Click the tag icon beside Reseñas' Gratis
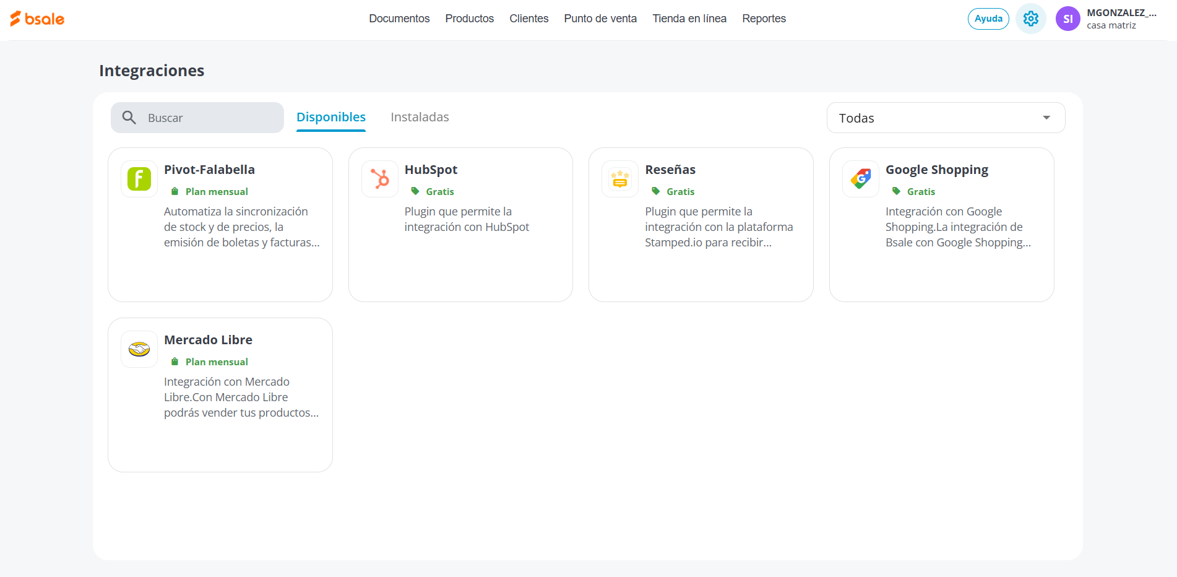This screenshot has width=1177, height=577. 656,191
